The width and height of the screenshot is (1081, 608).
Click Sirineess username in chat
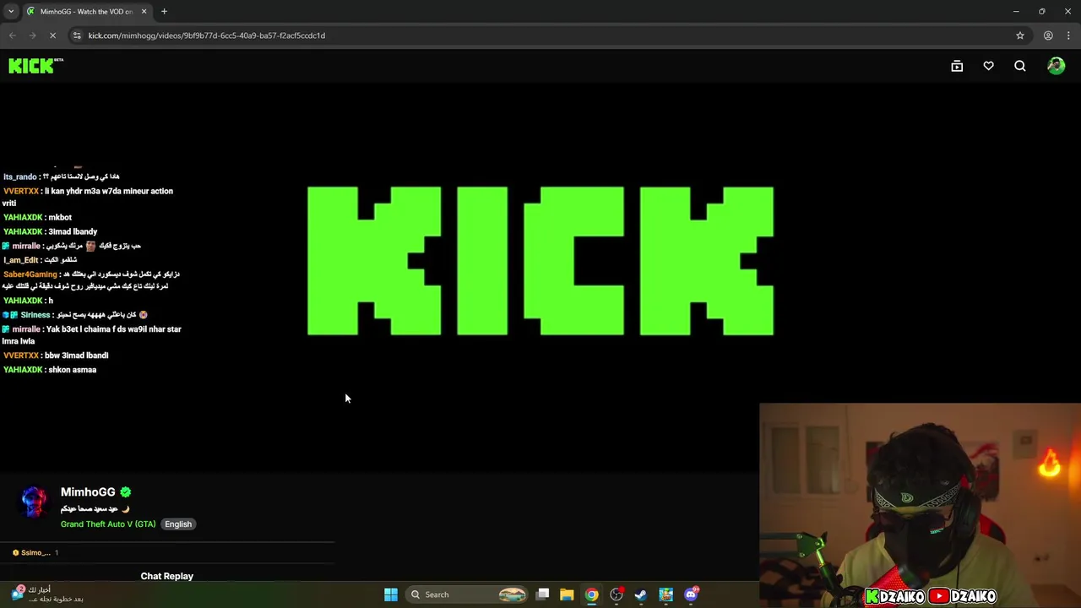pos(35,315)
